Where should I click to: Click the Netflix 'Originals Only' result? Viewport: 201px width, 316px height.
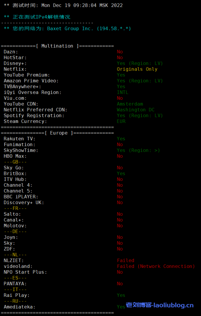click(x=137, y=69)
